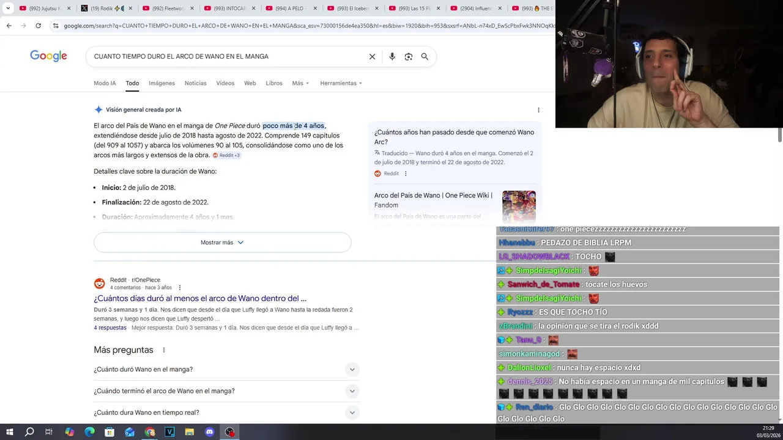This screenshot has width=783, height=440.
Task: Close the INTOCABLE tab
Action: [x=253, y=8]
